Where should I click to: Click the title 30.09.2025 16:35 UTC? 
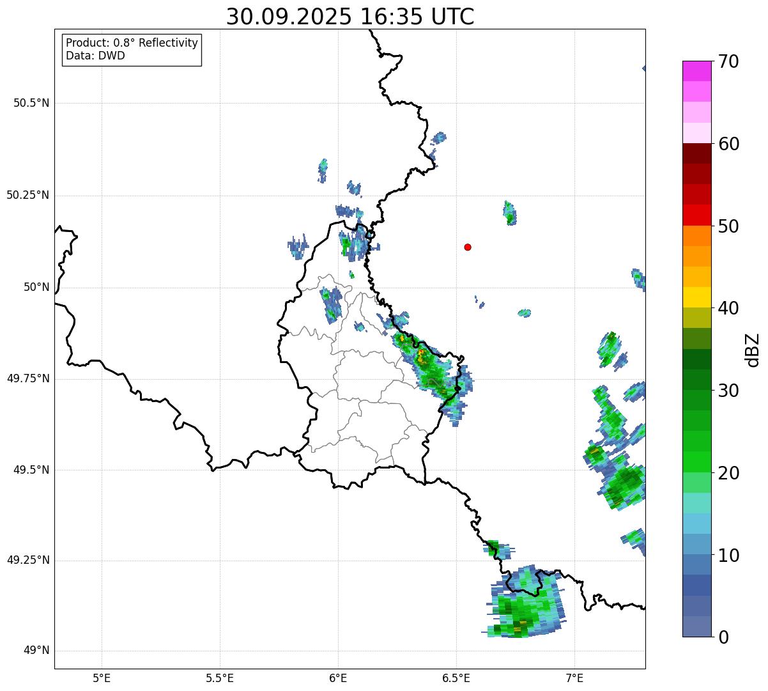click(x=350, y=16)
